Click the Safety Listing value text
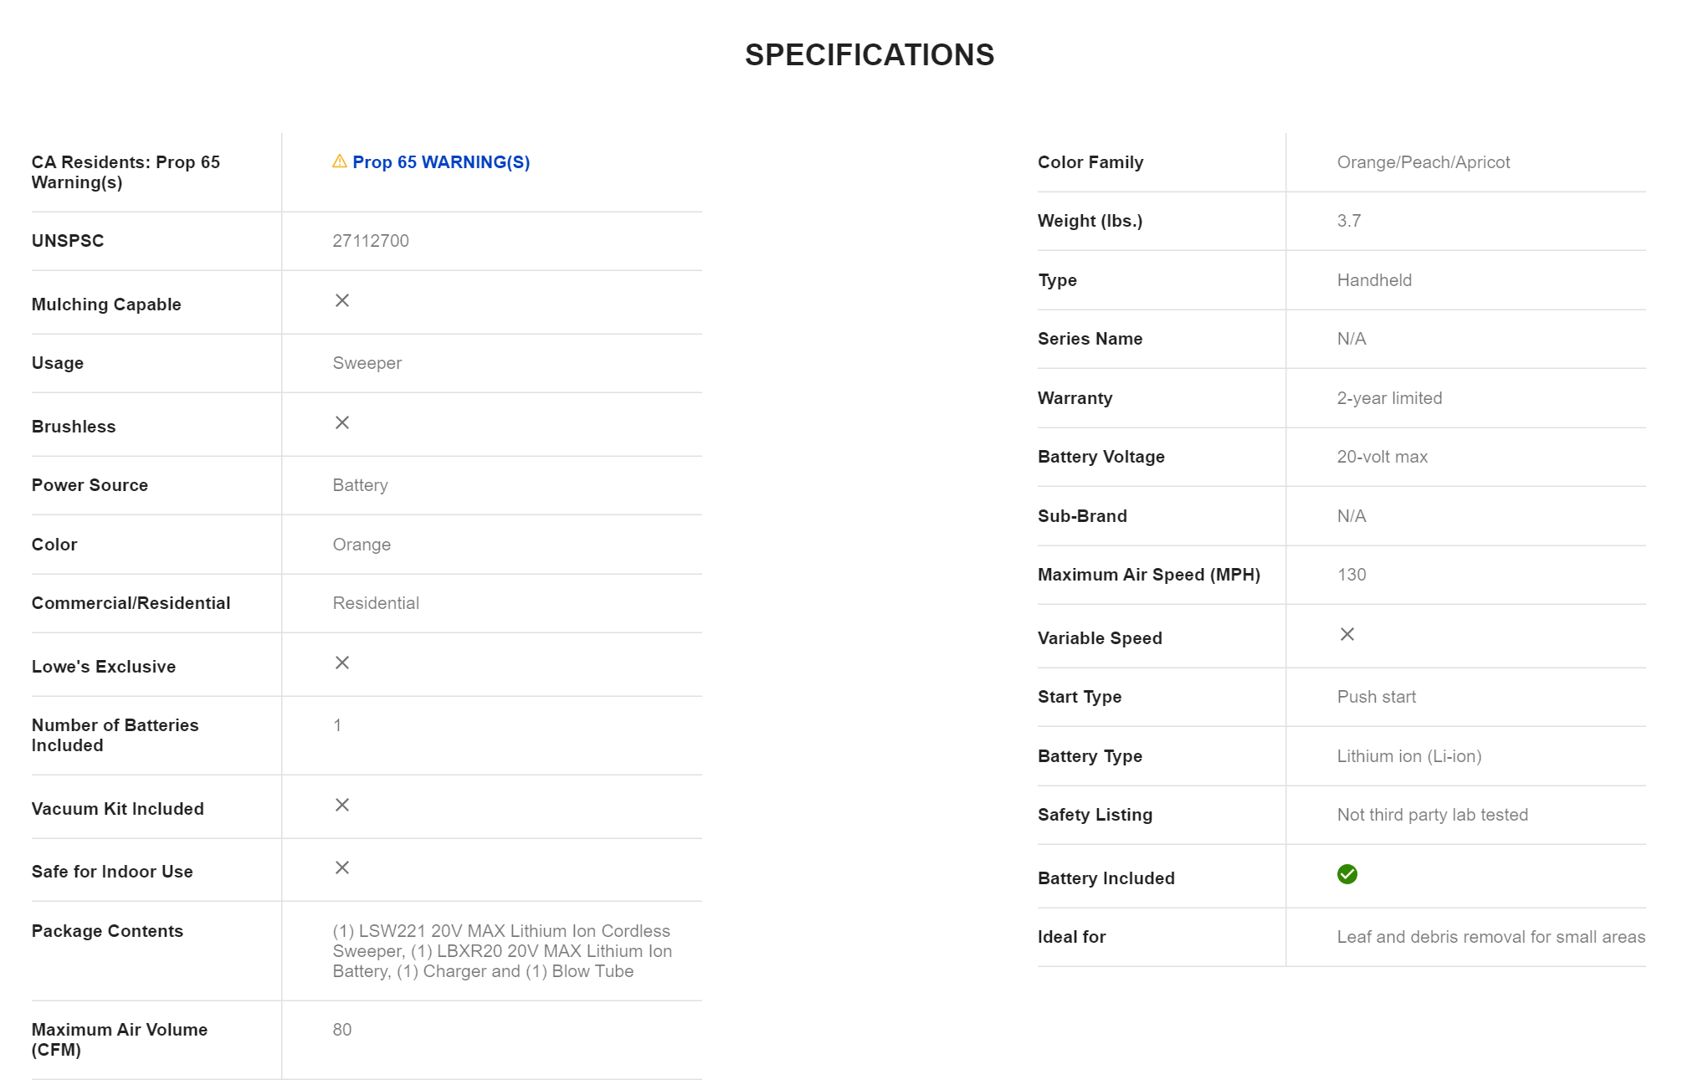The image size is (1683, 1090). pyautogui.click(x=1431, y=815)
